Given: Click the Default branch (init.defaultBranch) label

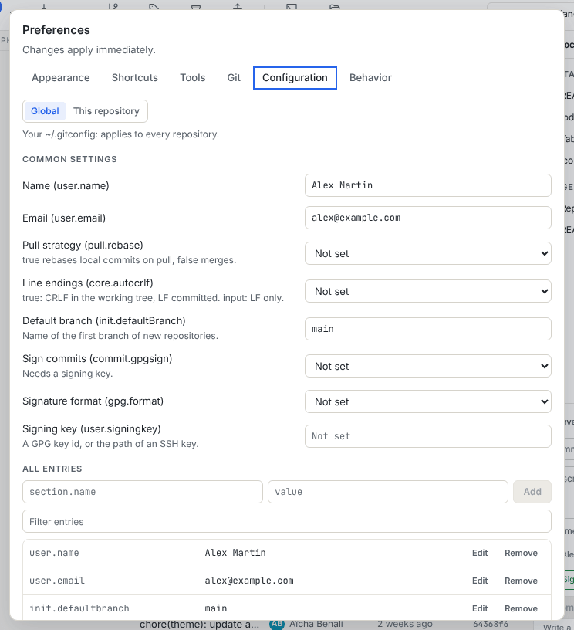Looking at the screenshot, I should click(104, 320).
